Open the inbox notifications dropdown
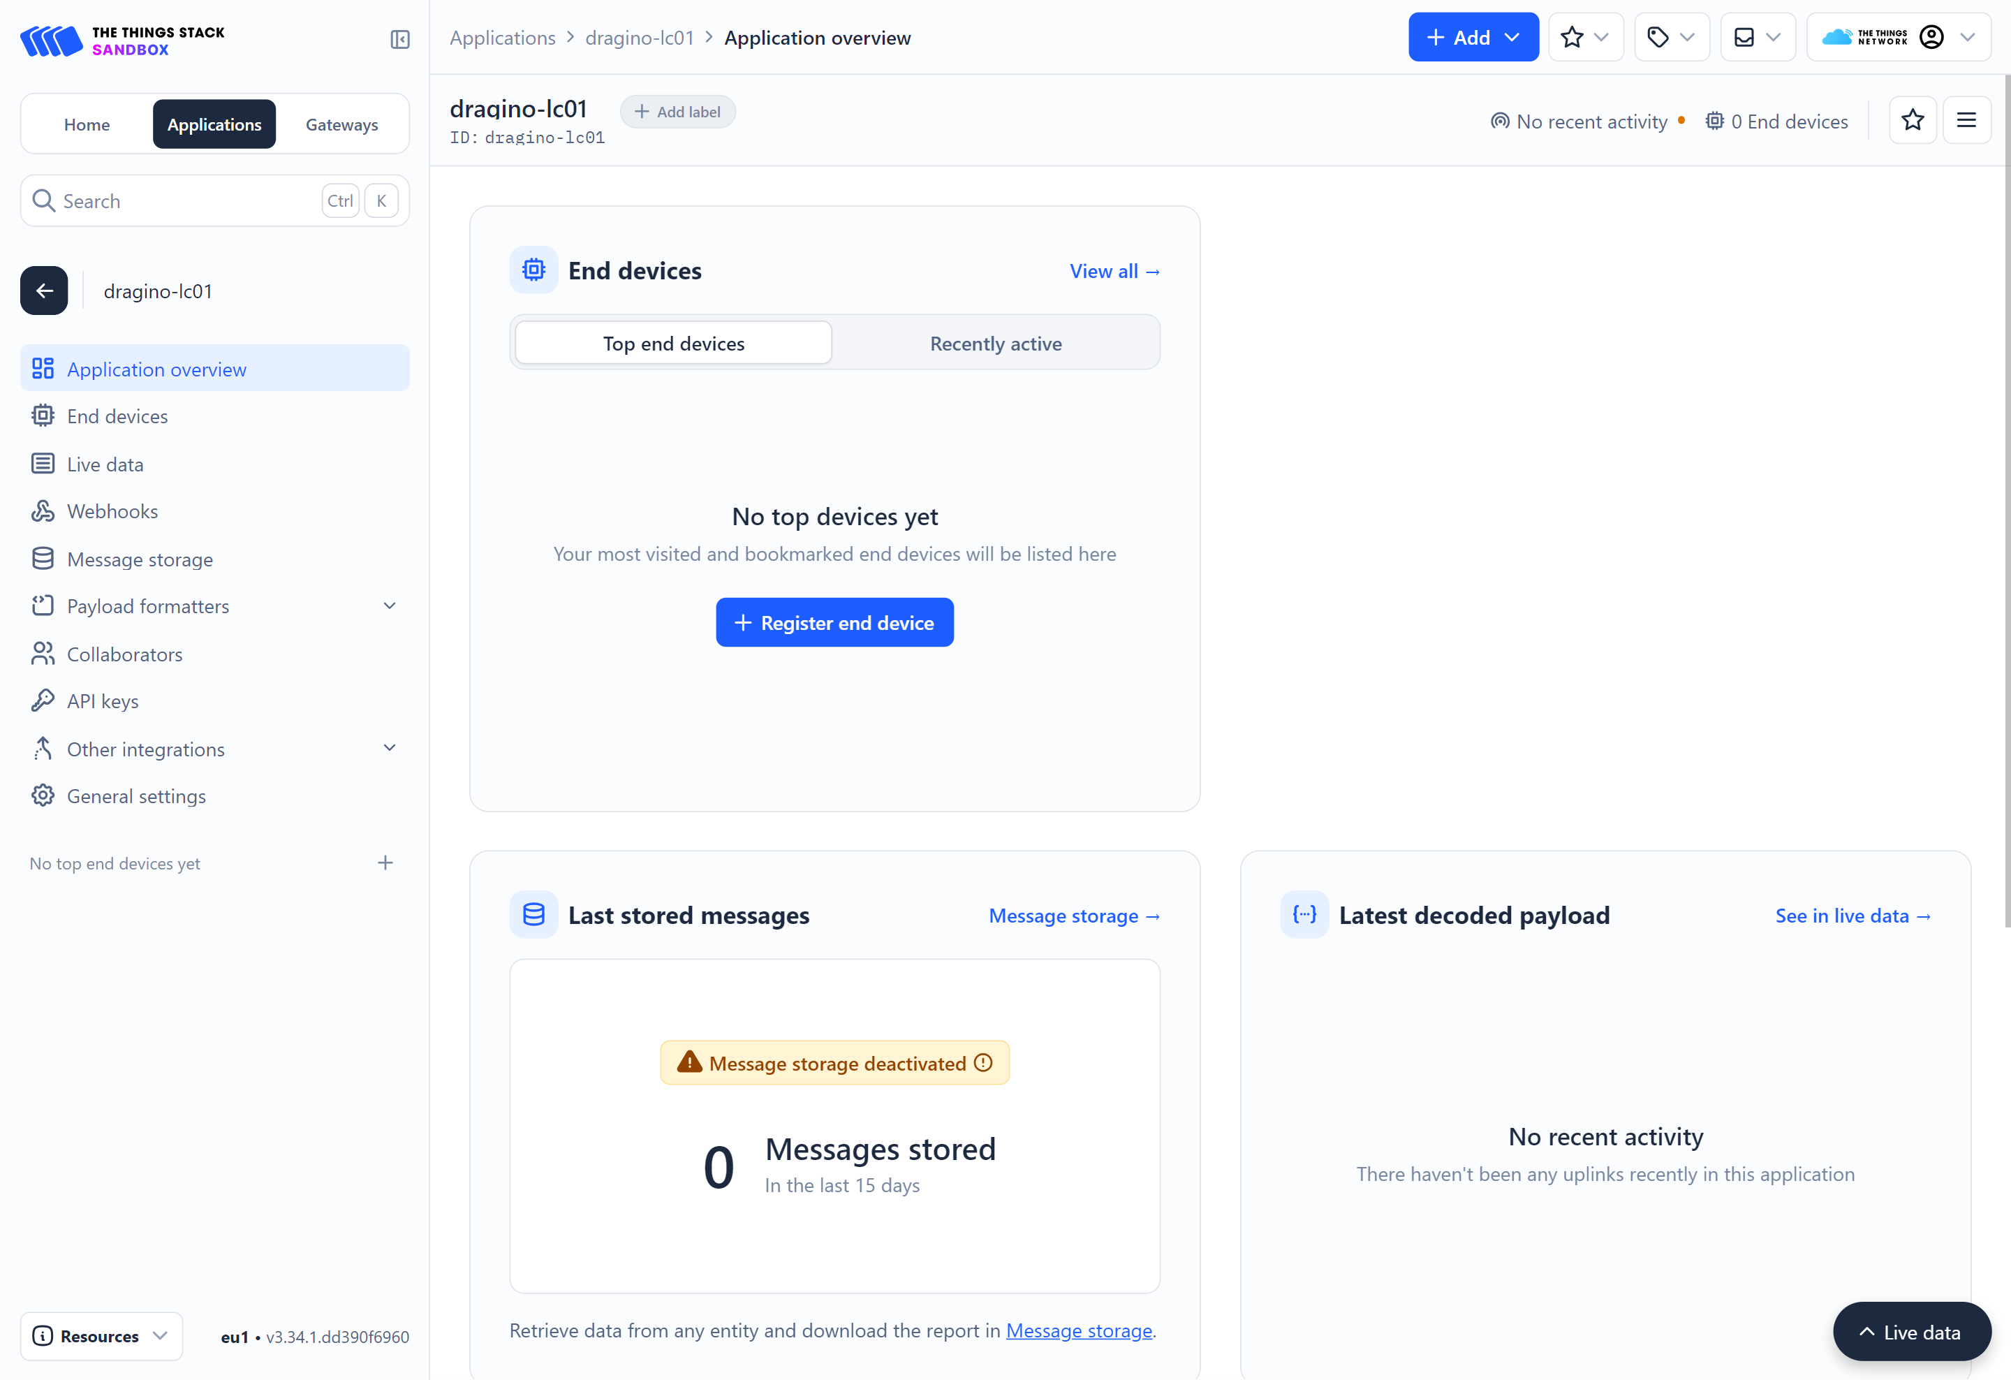This screenshot has width=2011, height=1380. coord(1757,37)
